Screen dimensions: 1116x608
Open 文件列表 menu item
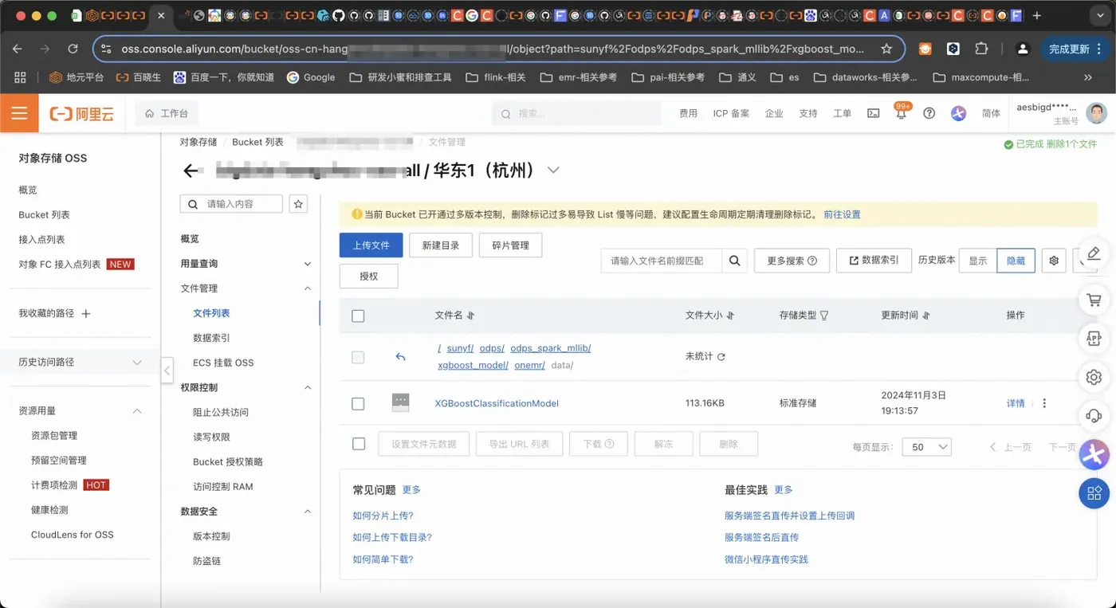tap(211, 313)
